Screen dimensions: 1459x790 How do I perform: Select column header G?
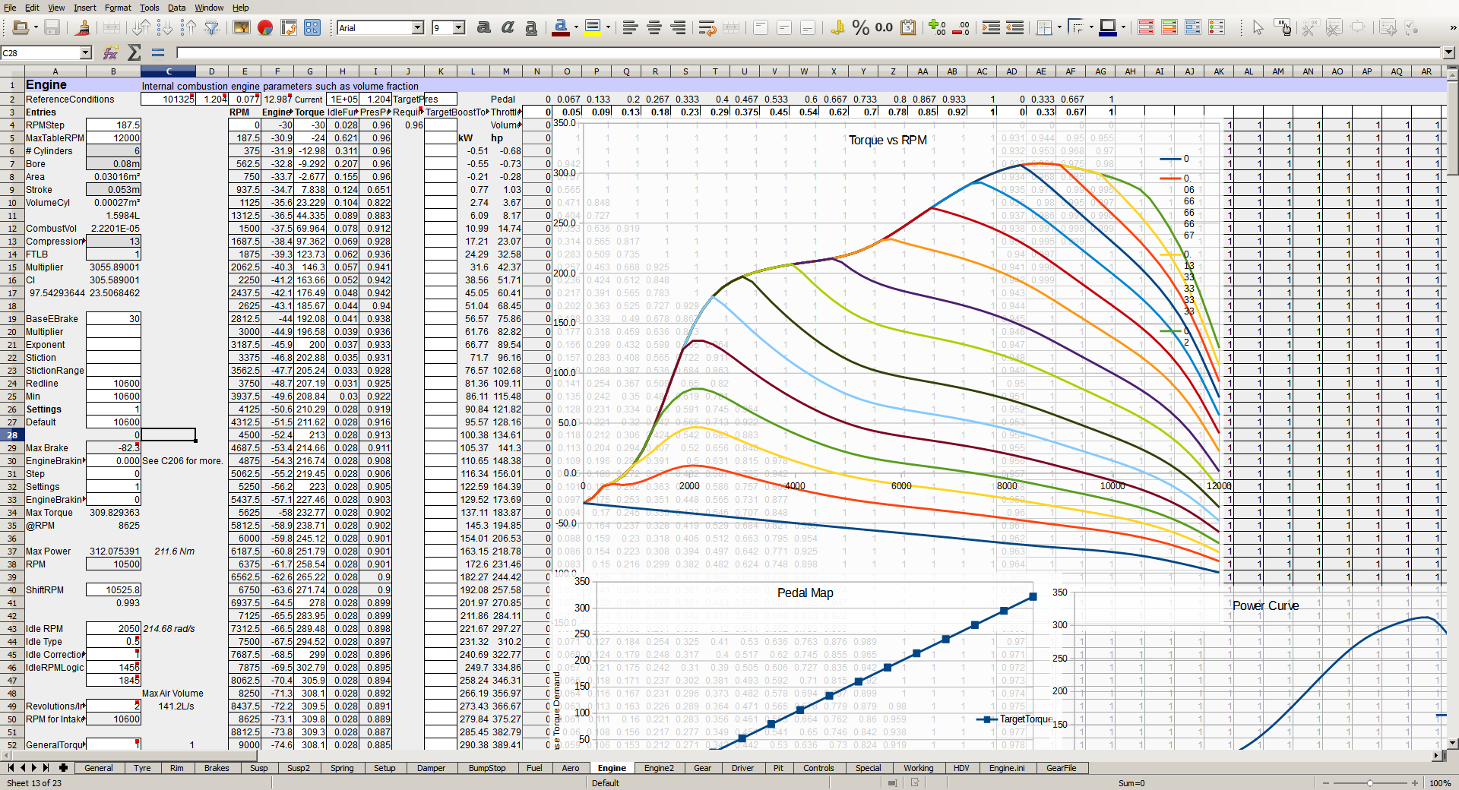pyautogui.click(x=310, y=71)
